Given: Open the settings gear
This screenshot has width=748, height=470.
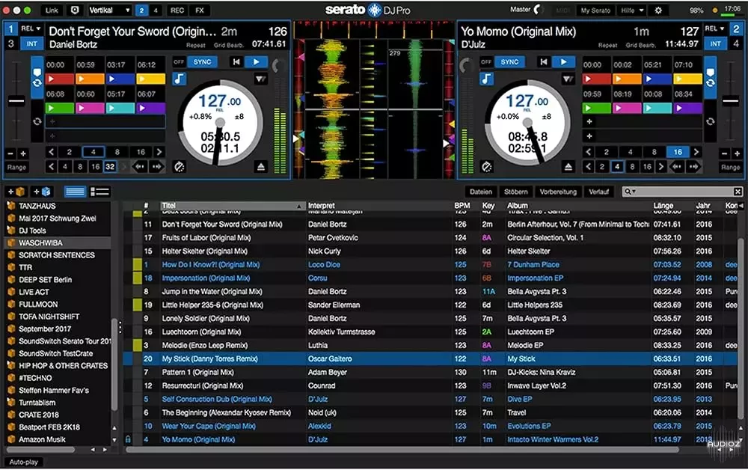Looking at the screenshot, I should 658,10.
